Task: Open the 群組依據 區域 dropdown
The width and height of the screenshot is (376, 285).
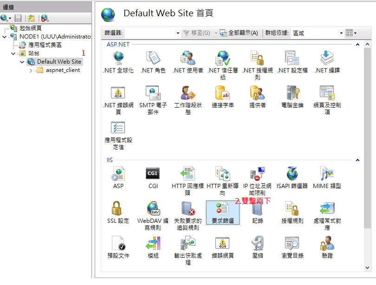Action: [x=341, y=33]
